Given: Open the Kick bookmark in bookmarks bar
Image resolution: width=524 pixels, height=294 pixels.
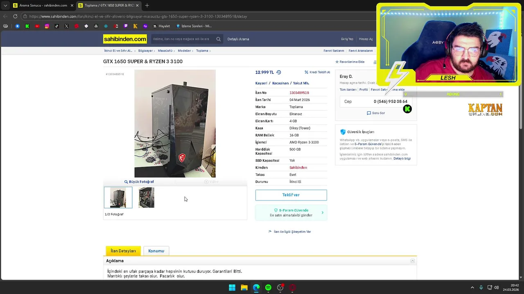Looking at the screenshot, I should pos(27,26).
